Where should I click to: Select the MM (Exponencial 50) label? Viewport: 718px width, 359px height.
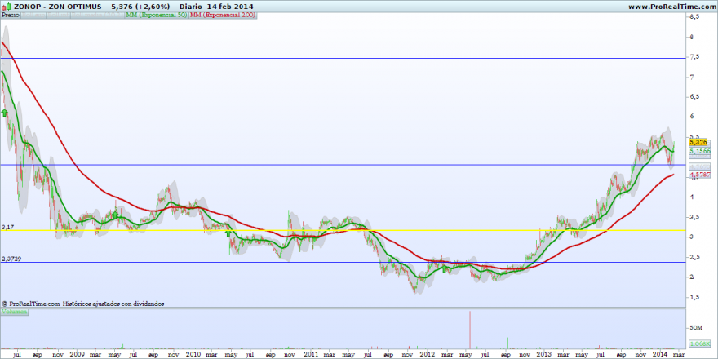click(156, 15)
